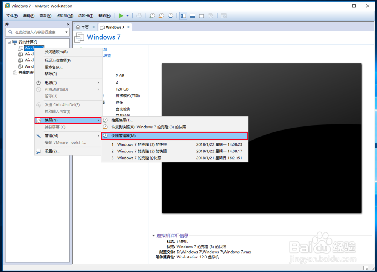Close the Windows 7 tab
The width and height of the screenshot is (377, 272).
coord(129,27)
